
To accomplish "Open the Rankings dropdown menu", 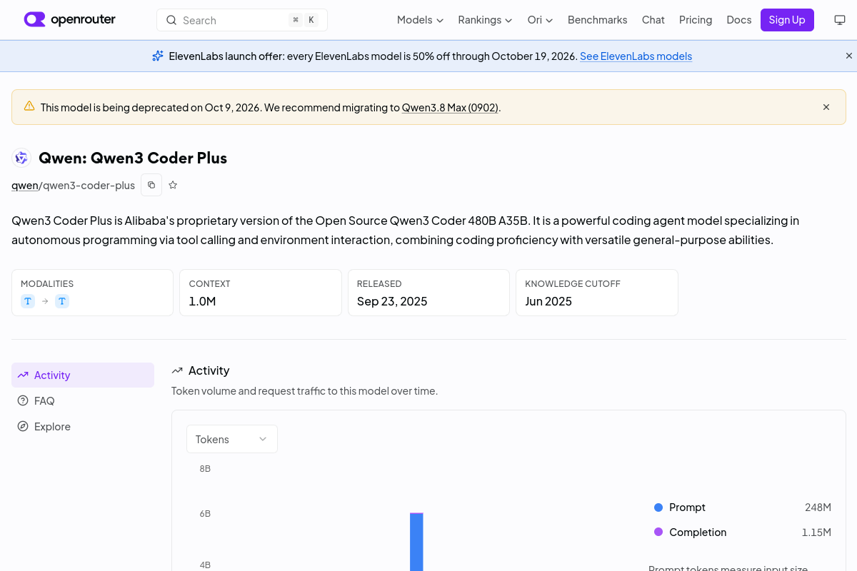I will (x=485, y=20).
